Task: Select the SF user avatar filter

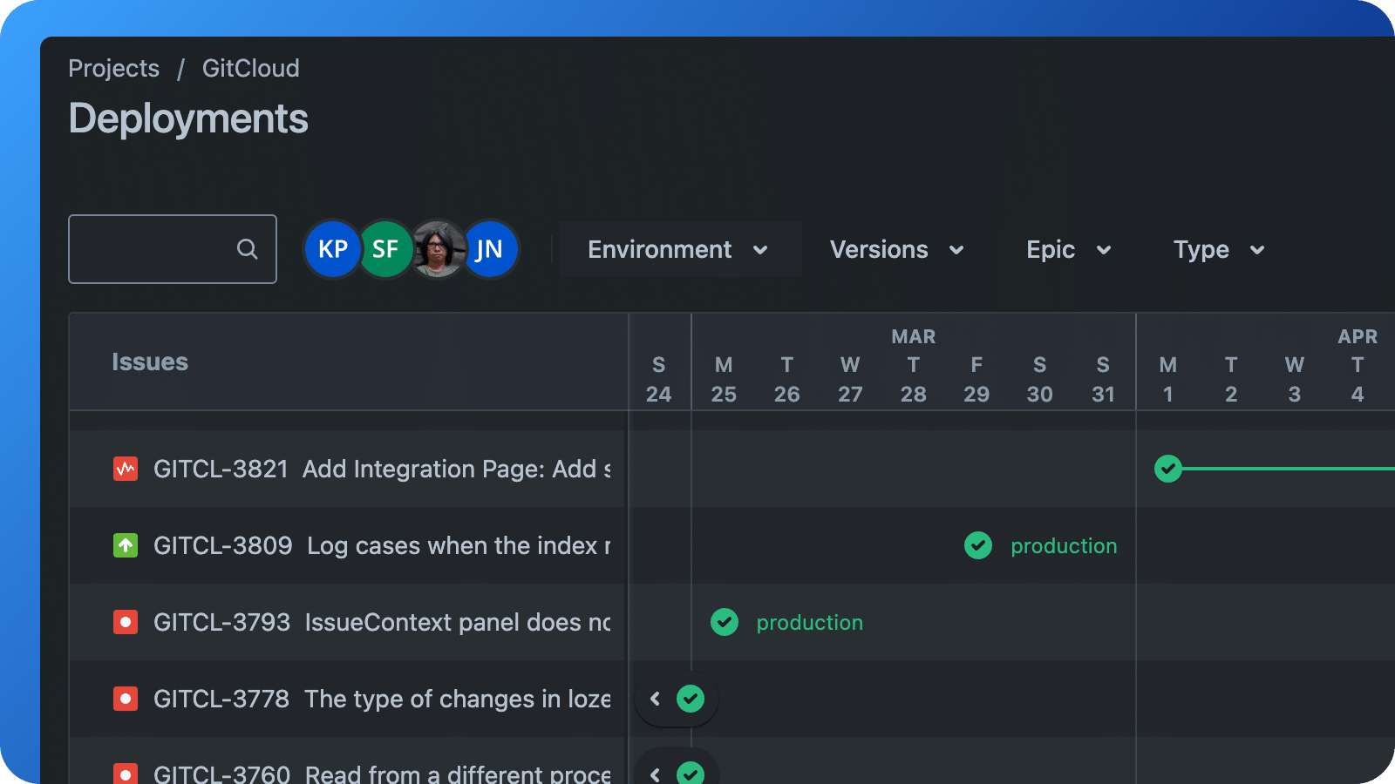Action: tap(385, 249)
